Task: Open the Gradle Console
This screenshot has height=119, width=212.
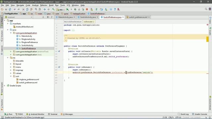Action: [x=199, y=114]
